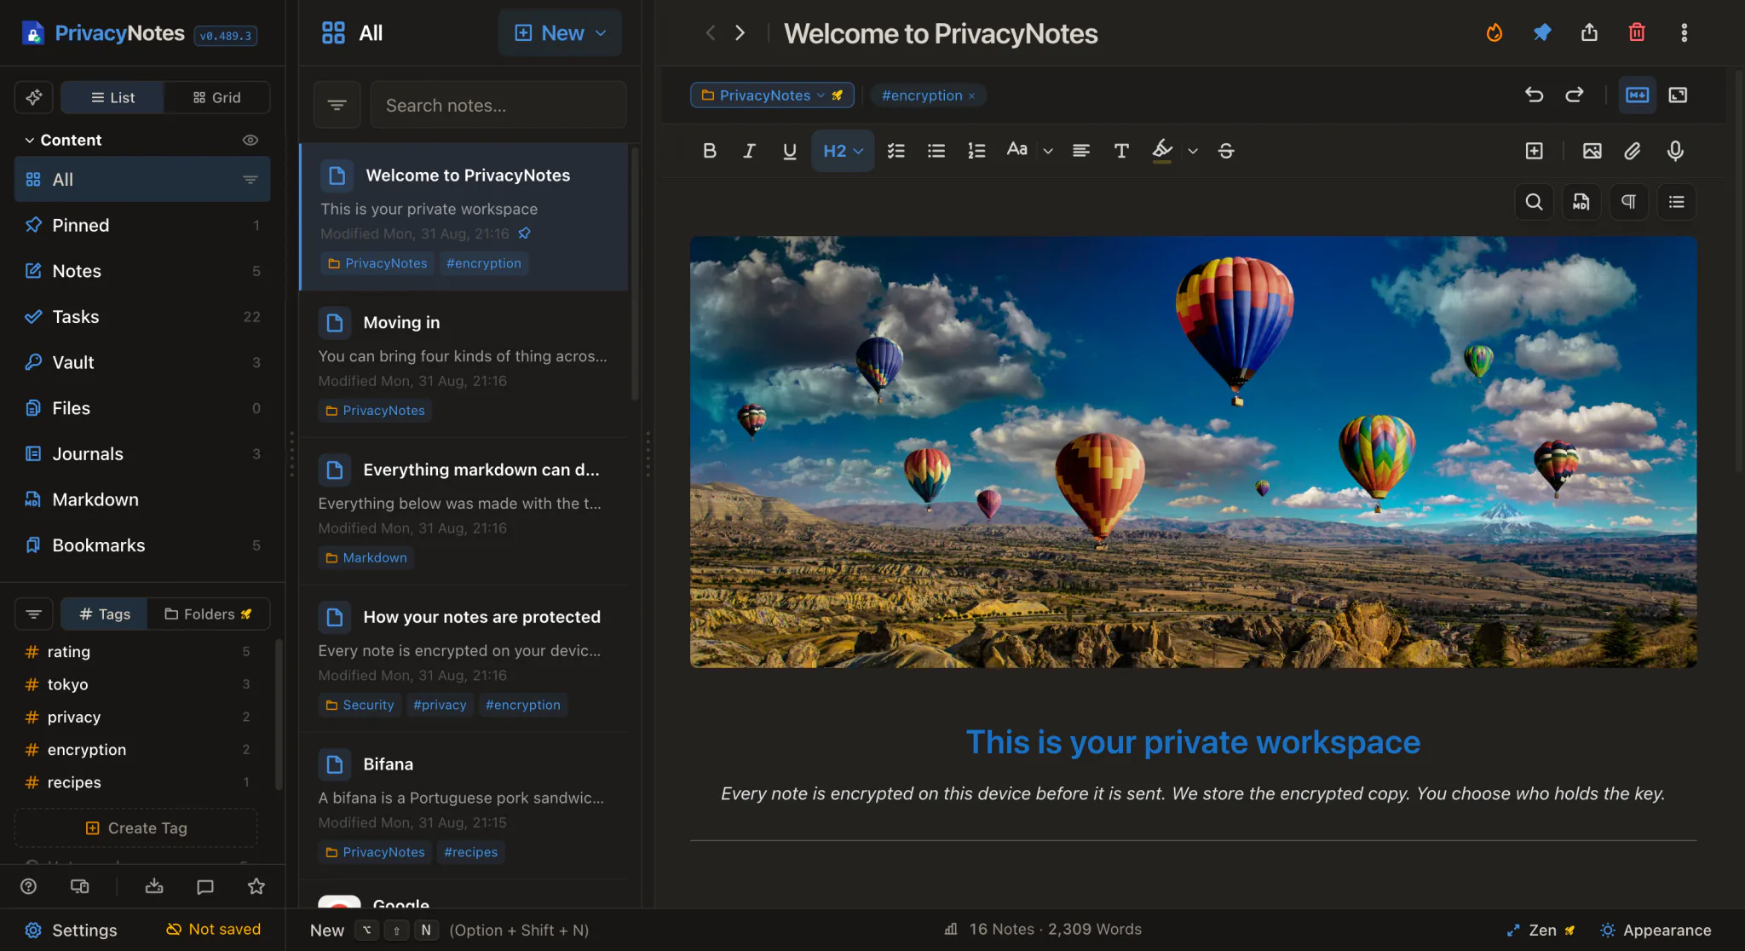Image resolution: width=1745 pixels, height=951 pixels.
Task: Open the note outline list icon
Action: pyautogui.click(x=1677, y=202)
